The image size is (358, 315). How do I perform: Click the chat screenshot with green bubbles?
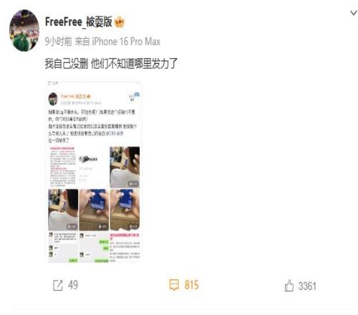coord(94,247)
